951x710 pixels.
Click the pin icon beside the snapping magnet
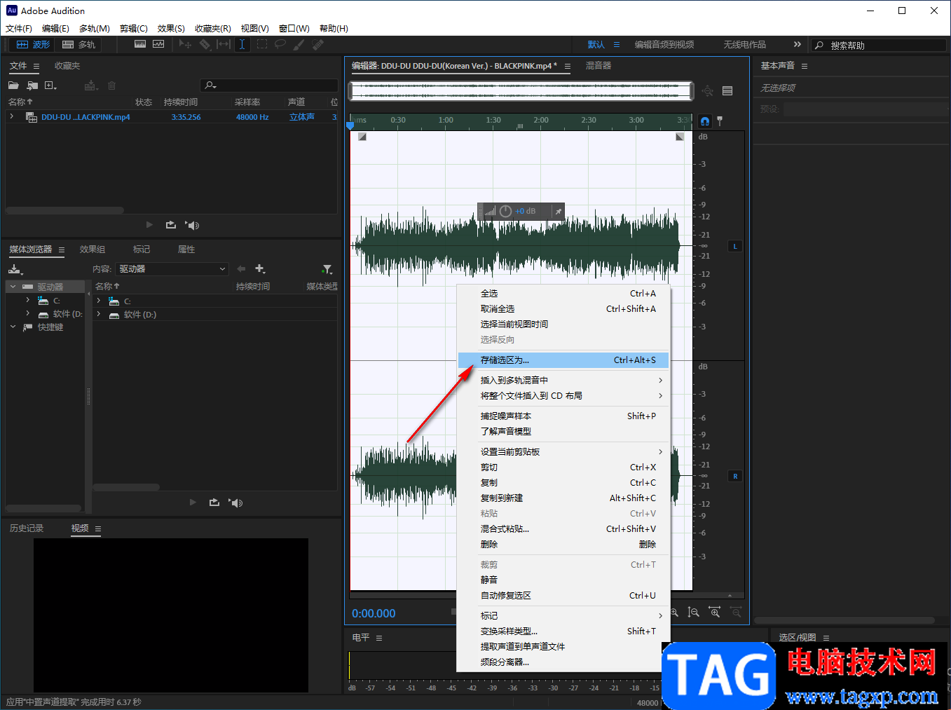tap(720, 121)
